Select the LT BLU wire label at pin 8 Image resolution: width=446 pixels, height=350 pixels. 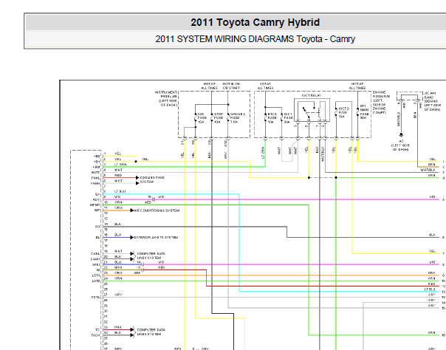pos(120,192)
